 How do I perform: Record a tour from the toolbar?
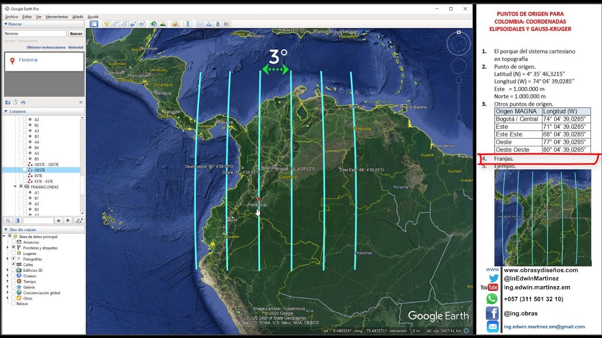(x=142, y=24)
